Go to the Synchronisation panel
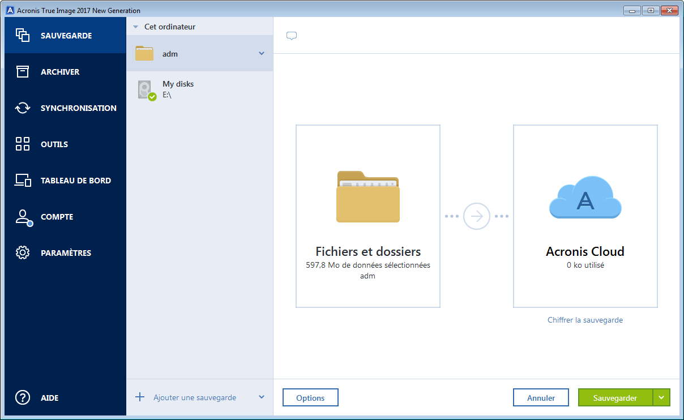Image resolution: width=684 pixels, height=420 pixels. click(23, 108)
